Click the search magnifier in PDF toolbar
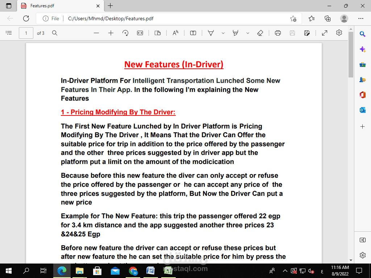The height and width of the screenshot is (278, 371). (x=55, y=33)
